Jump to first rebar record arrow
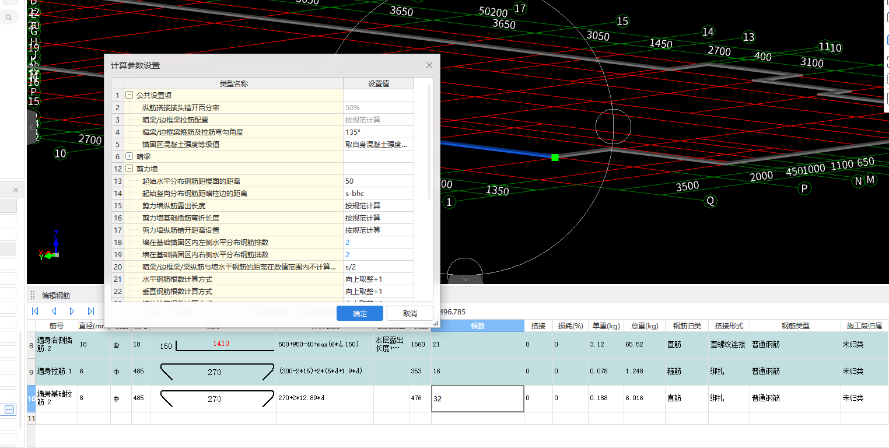Image resolution: width=889 pixels, height=448 pixels. coord(35,311)
